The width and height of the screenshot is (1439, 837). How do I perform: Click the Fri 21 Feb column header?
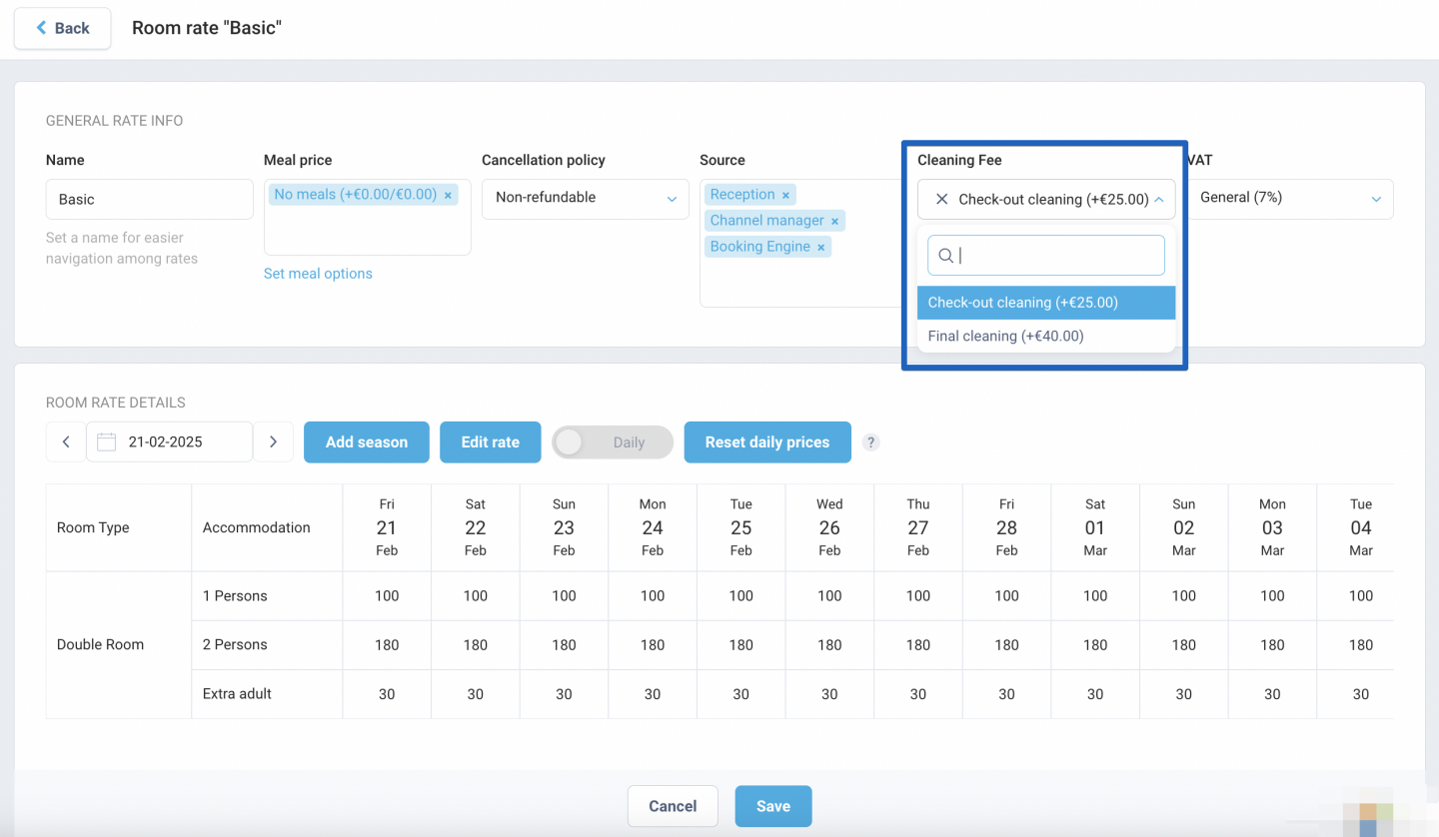[387, 527]
